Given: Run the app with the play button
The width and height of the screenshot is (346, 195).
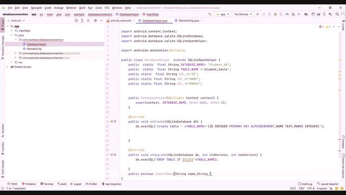Looking at the screenshot, I should [257, 14].
